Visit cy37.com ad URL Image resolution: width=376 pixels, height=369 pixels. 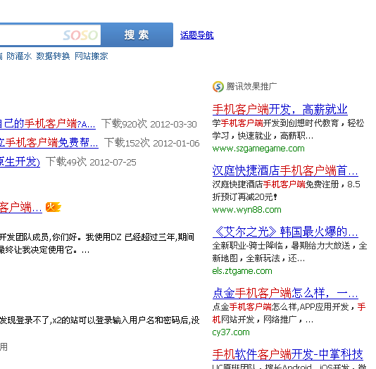pos(231,332)
